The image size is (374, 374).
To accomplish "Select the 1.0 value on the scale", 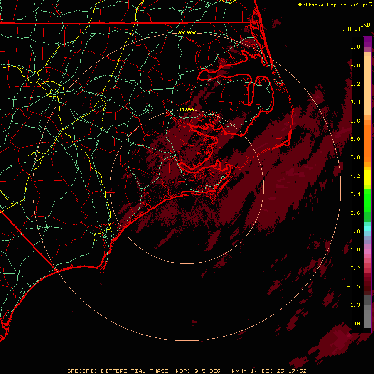I will [355, 250].
